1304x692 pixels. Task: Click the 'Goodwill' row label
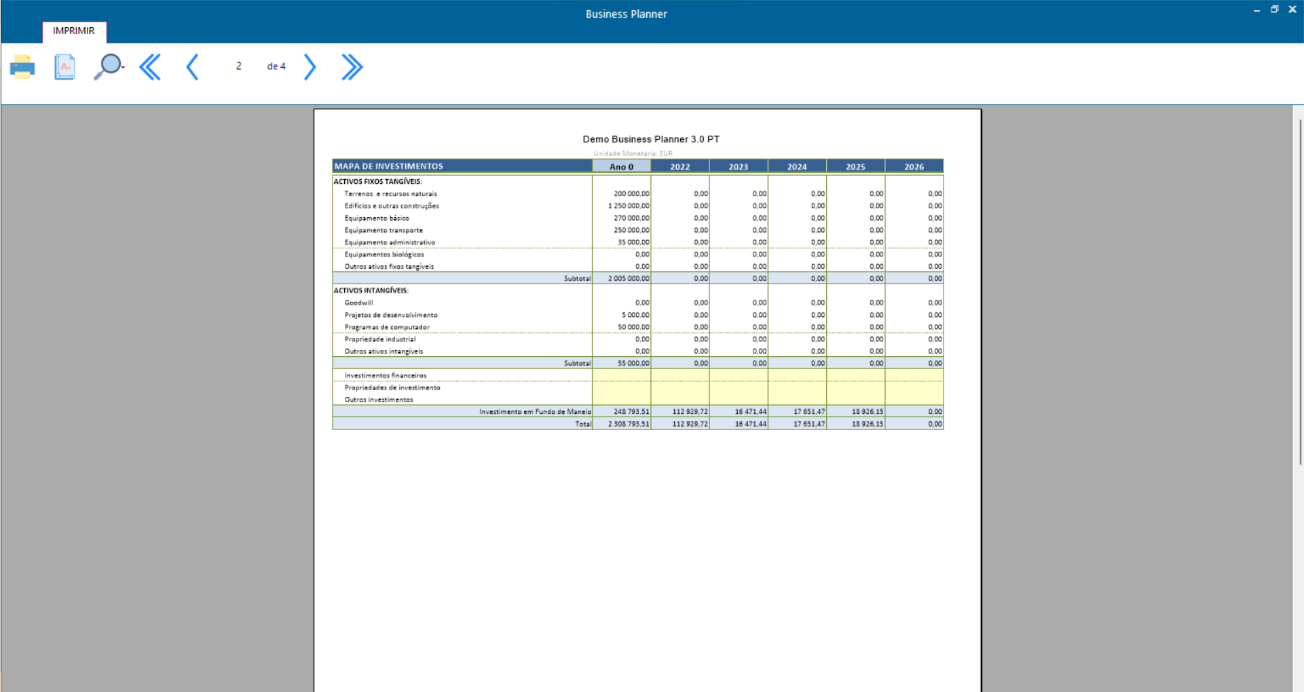point(358,303)
